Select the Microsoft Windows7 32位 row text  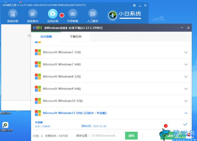pyautogui.click(x=62, y=52)
